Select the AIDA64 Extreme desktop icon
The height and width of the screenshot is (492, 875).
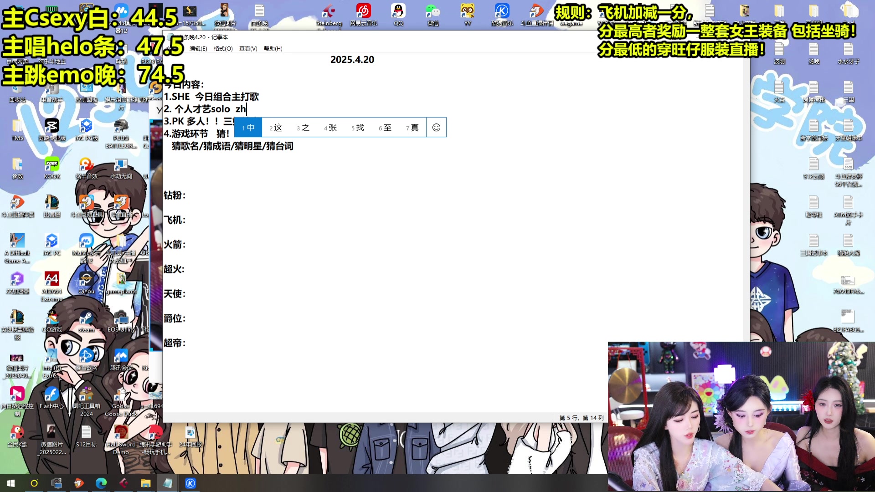click(51, 287)
